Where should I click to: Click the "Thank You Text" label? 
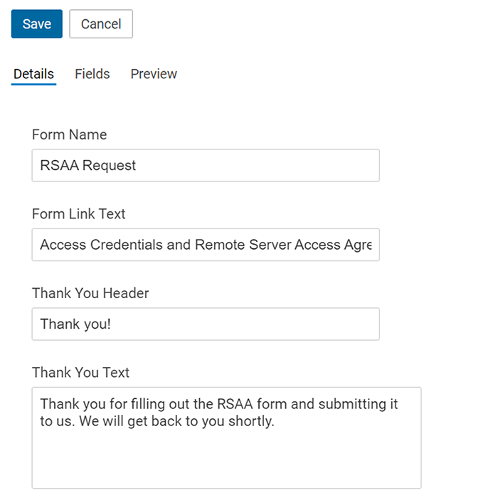click(80, 372)
